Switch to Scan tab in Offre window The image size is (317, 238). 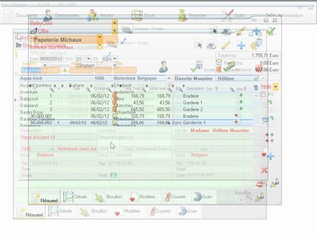point(203,196)
